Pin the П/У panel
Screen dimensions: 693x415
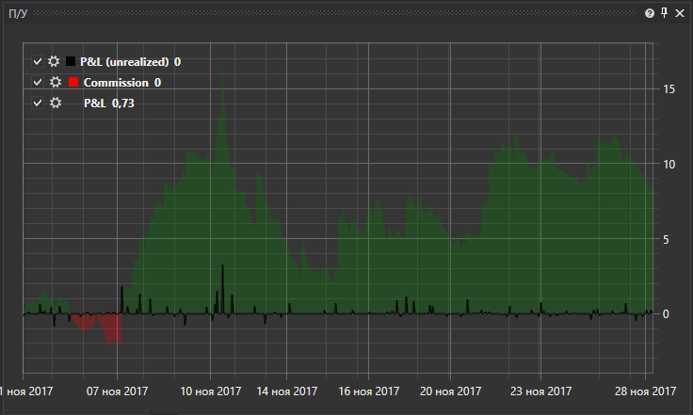point(664,13)
